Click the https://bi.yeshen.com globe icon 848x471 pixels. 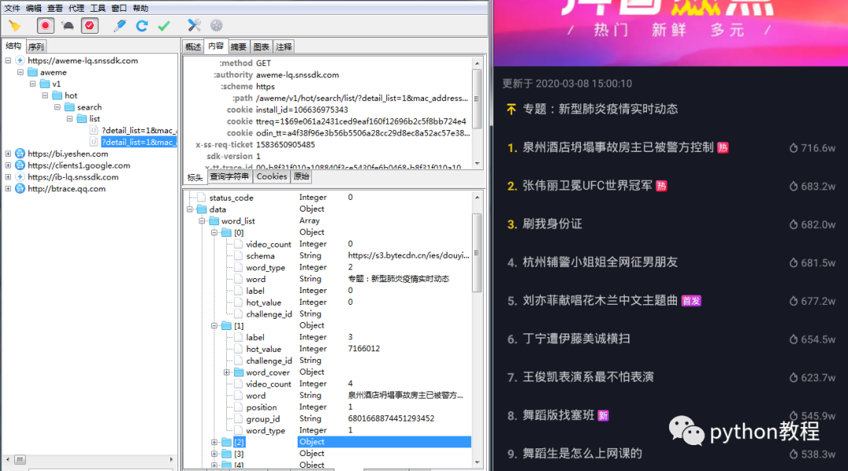click(20, 154)
